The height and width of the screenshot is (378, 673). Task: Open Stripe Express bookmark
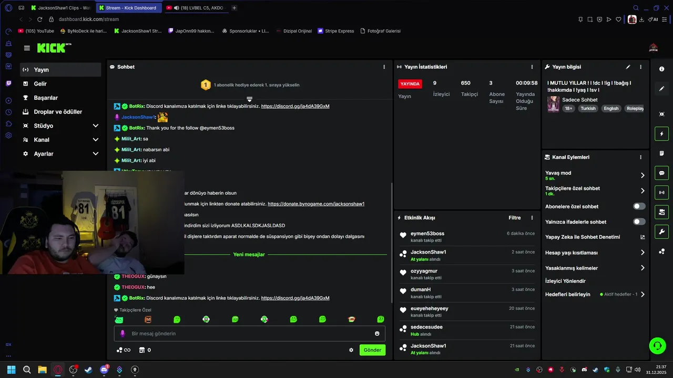point(335,31)
